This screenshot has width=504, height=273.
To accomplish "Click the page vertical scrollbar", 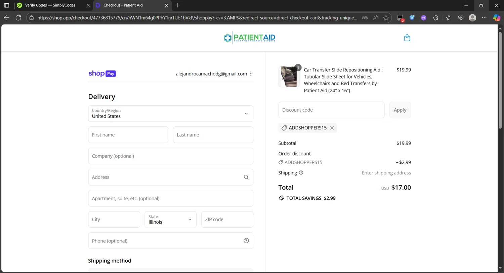I will [500, 80].
